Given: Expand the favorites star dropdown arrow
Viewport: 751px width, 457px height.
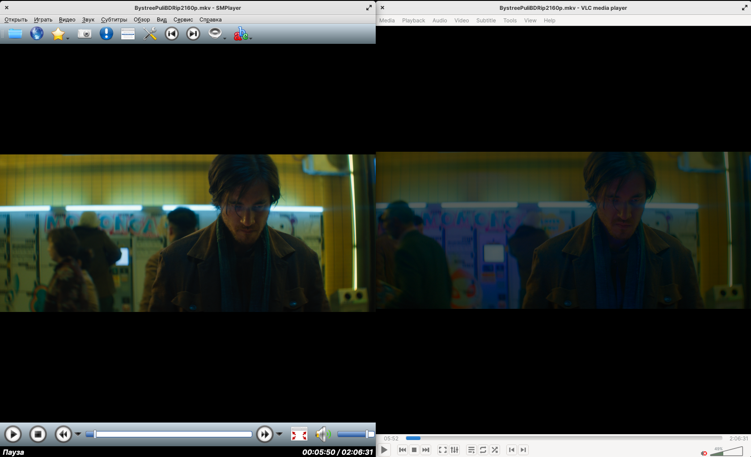Looking at the screenshot, I should 68,39.
